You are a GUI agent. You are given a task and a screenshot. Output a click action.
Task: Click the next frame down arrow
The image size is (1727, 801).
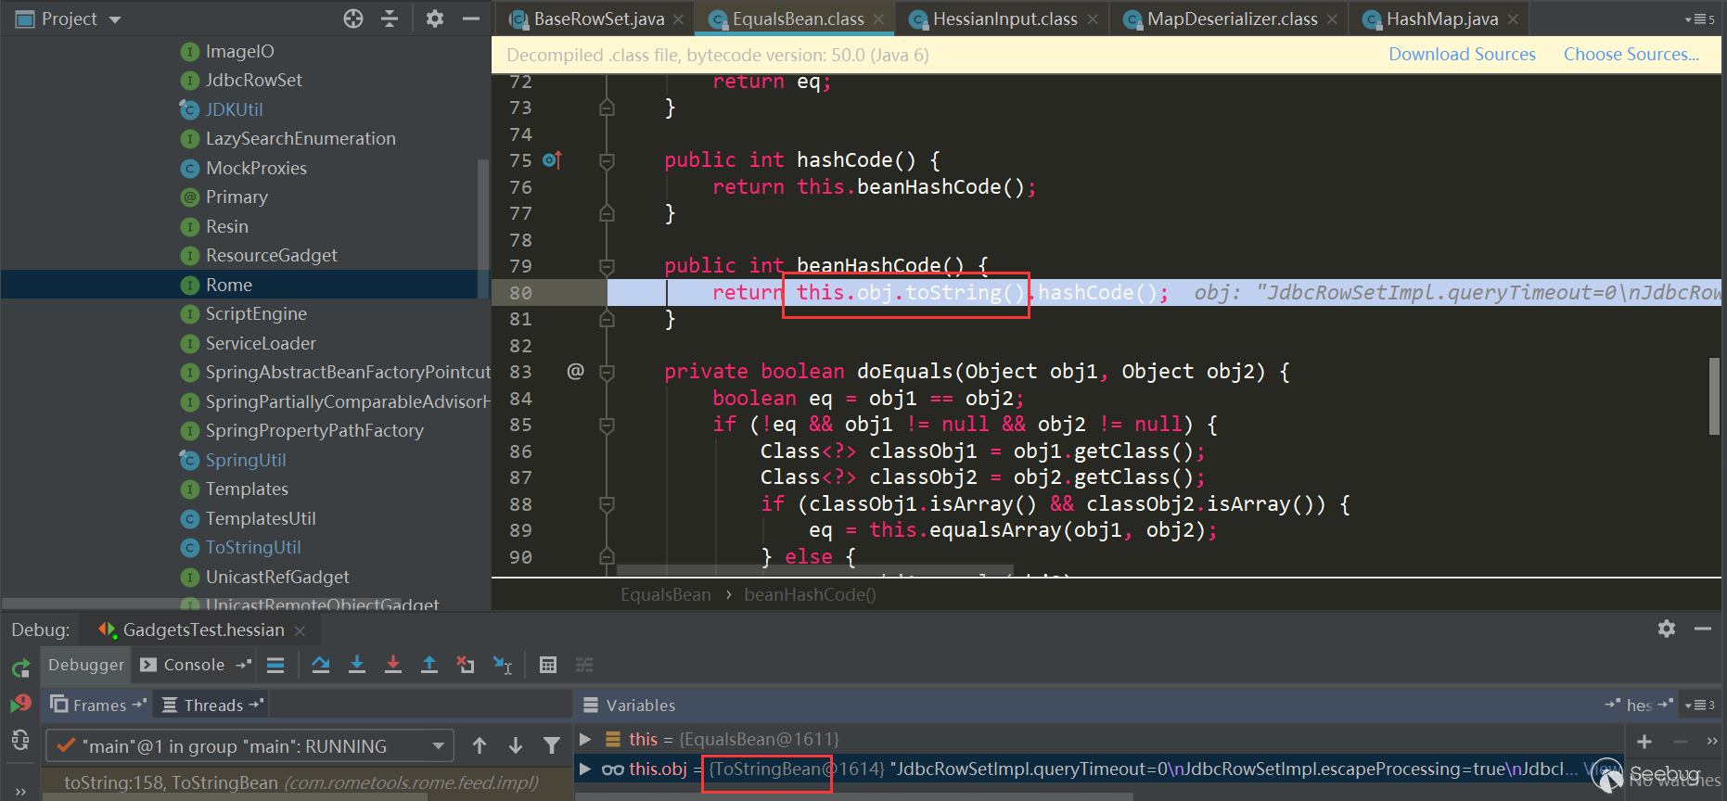(516, 745)
